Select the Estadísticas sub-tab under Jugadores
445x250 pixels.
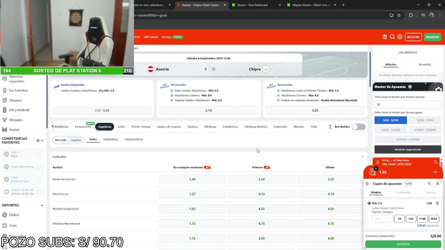pos(111,139)
